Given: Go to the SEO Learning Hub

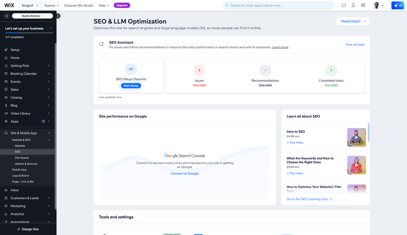Looking at the screenshot, I should click(309, 199).
